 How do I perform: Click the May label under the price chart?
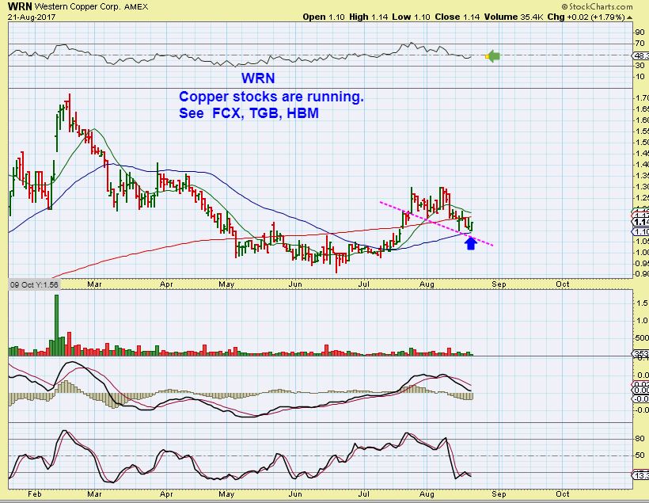(226, 284)
